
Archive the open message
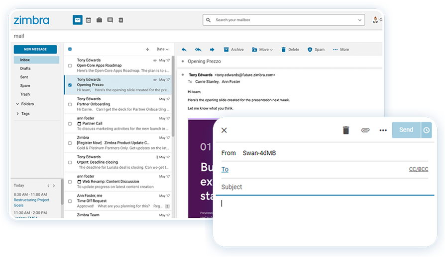233,50
